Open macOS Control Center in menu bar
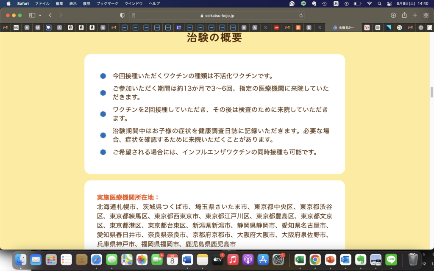This screenshot has height=271, width=434. point(390,3)
